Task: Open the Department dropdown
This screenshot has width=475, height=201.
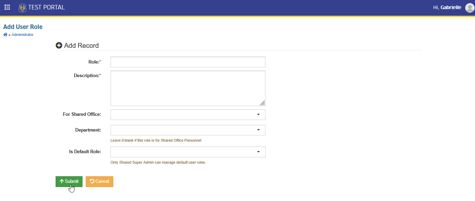Action: click(x=188, y=130)
